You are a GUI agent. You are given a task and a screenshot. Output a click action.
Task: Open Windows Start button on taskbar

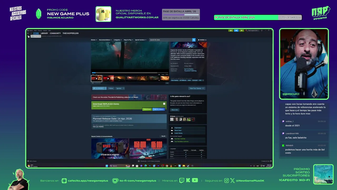pos(107,166)
